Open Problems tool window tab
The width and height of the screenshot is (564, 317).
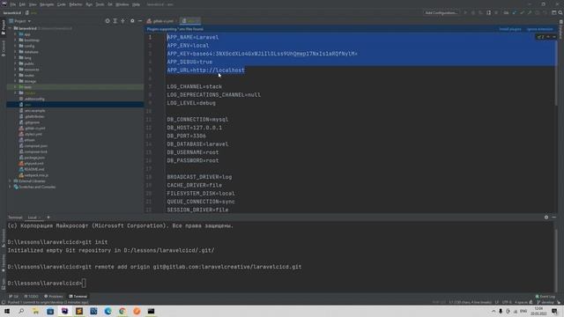54,297
